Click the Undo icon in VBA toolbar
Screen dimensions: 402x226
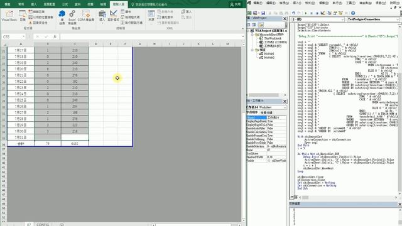coord(293,13)
